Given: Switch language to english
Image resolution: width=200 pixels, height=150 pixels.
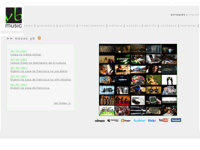Looking at the screenshot, I should click(x=194, y=15).
